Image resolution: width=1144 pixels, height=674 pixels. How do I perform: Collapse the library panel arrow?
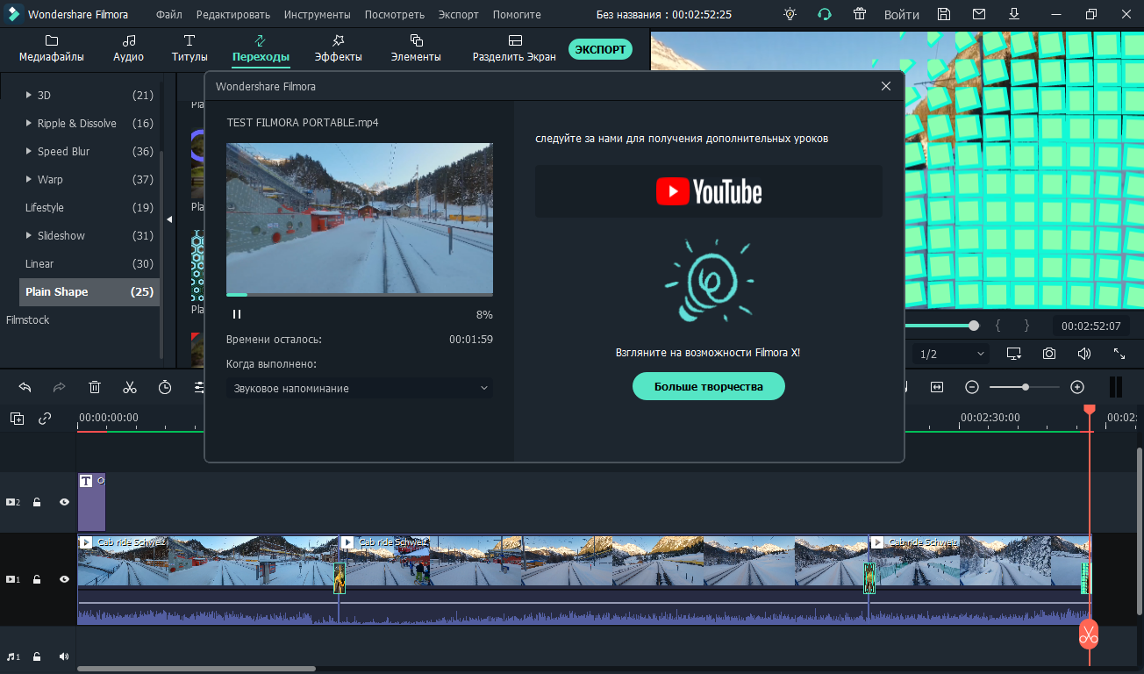(x=169, y=219)
